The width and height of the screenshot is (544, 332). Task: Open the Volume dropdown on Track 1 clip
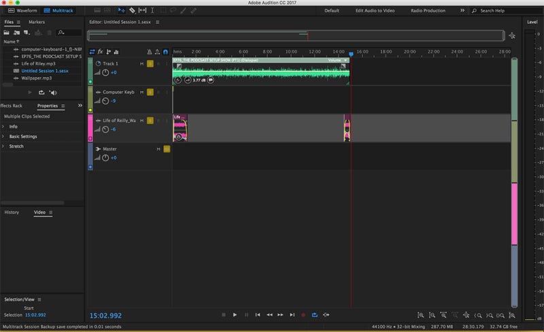pyautogui.click(x=345, y=60)
